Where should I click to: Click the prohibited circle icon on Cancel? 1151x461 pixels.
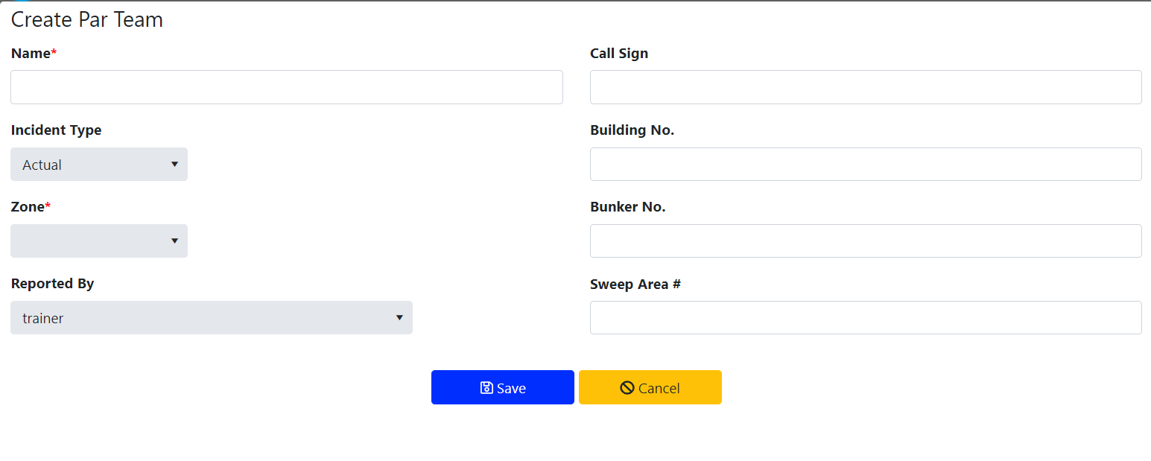627,387
